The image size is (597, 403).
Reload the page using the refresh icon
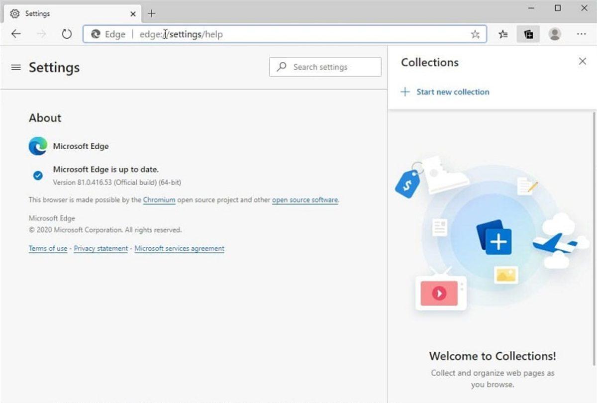click(67, 34)
